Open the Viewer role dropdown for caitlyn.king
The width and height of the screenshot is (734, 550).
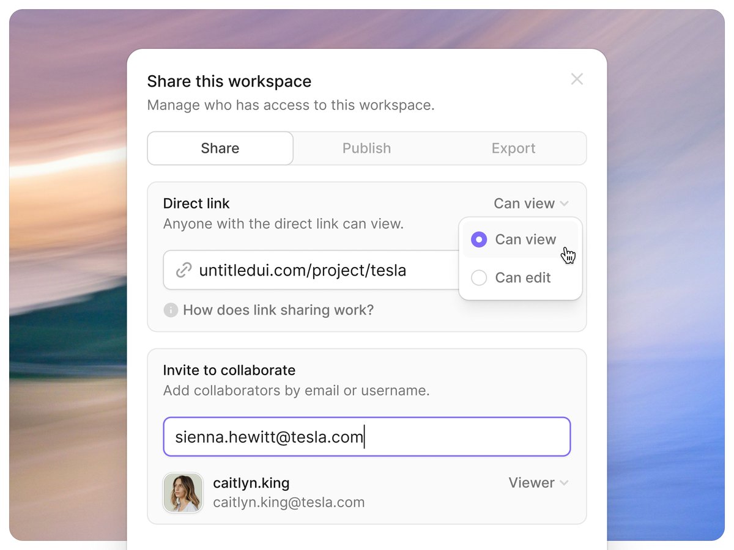538,483
